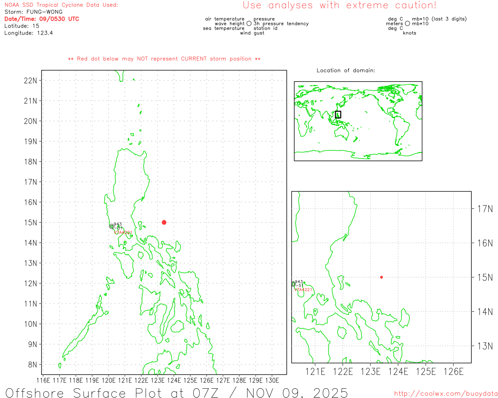
Task: Click the 129E longitude axis label
Action: point(256,380)
